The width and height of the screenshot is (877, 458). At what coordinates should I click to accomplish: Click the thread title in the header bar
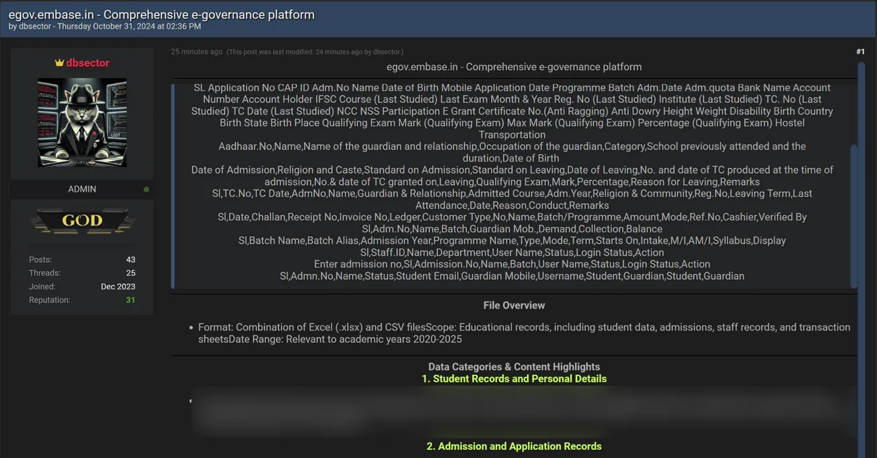(161, 14)
